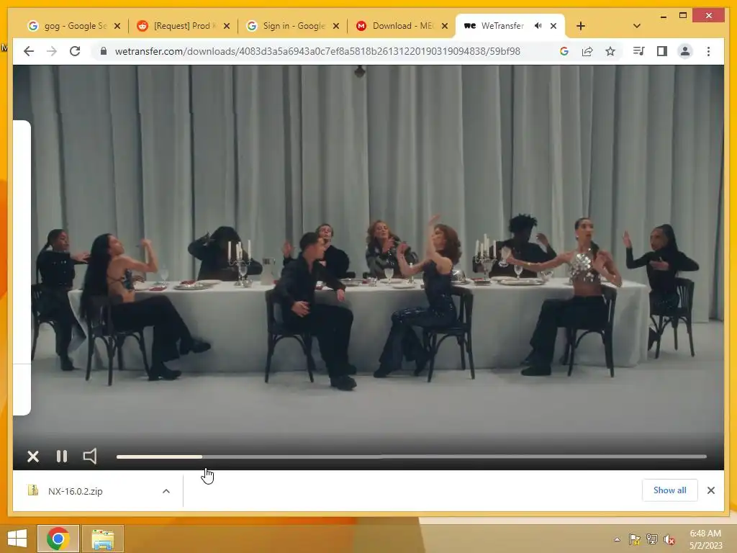This screenshot has height=553, width=737.
Task: Click Show all downloads
Action: tap(670, 490)
